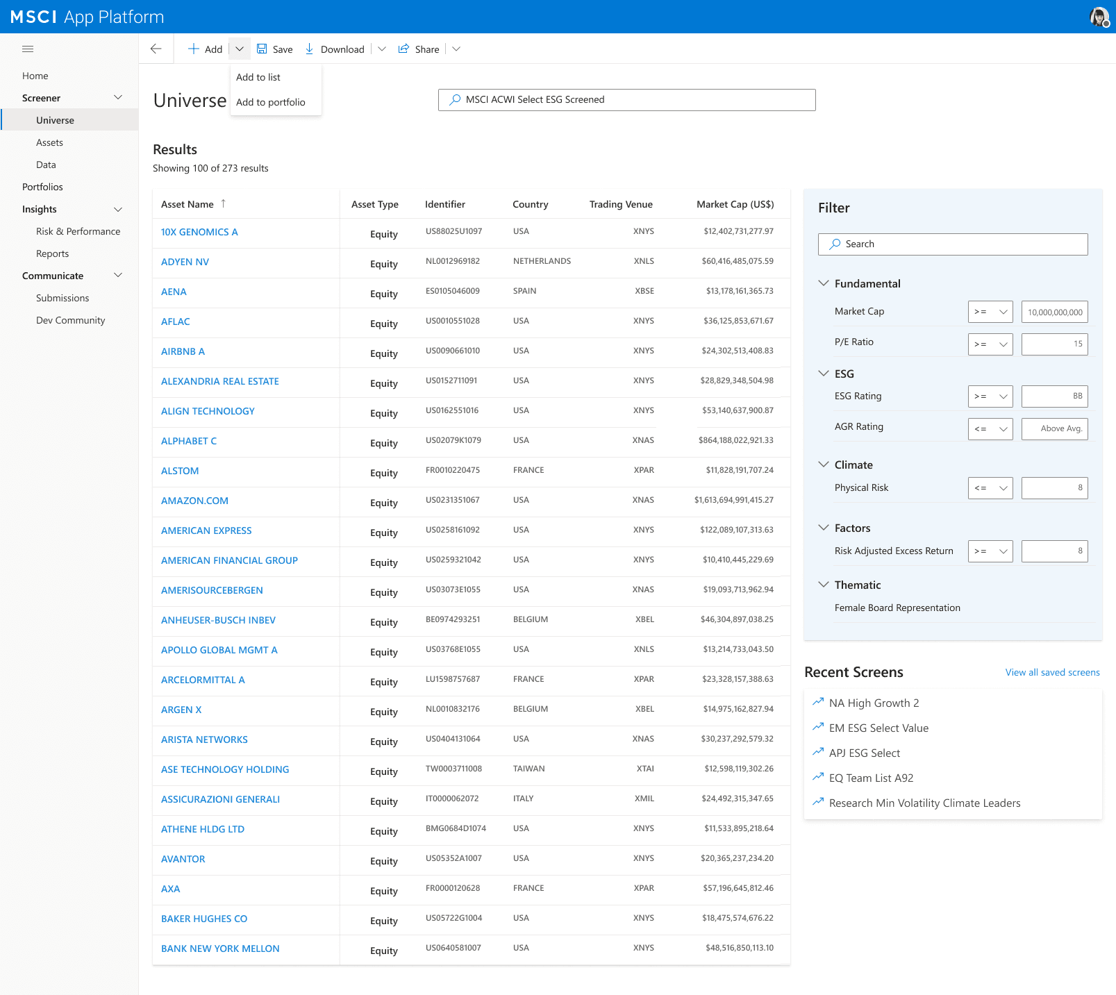This screenshot has height=995, width=1116.
Task: Collapse the ESG filter group
Action: [824, 374]
